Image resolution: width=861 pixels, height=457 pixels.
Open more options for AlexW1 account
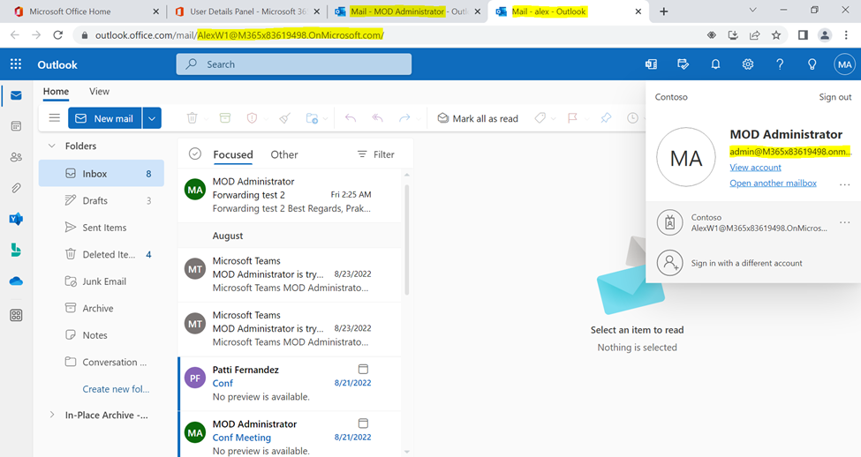[x=844, y=222]
